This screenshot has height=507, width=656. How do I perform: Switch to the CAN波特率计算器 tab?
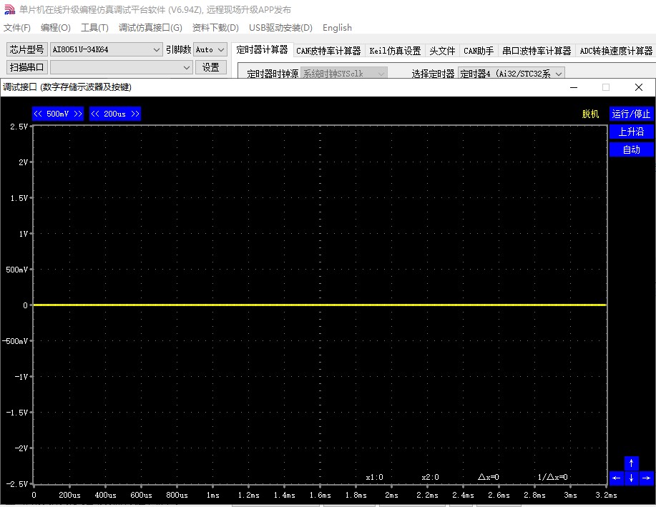tap(328, 51)
